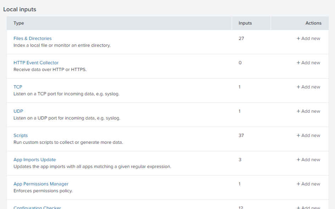
Task: Add new Scripts input
Action: pyautogui.click(x=308, y=135)
